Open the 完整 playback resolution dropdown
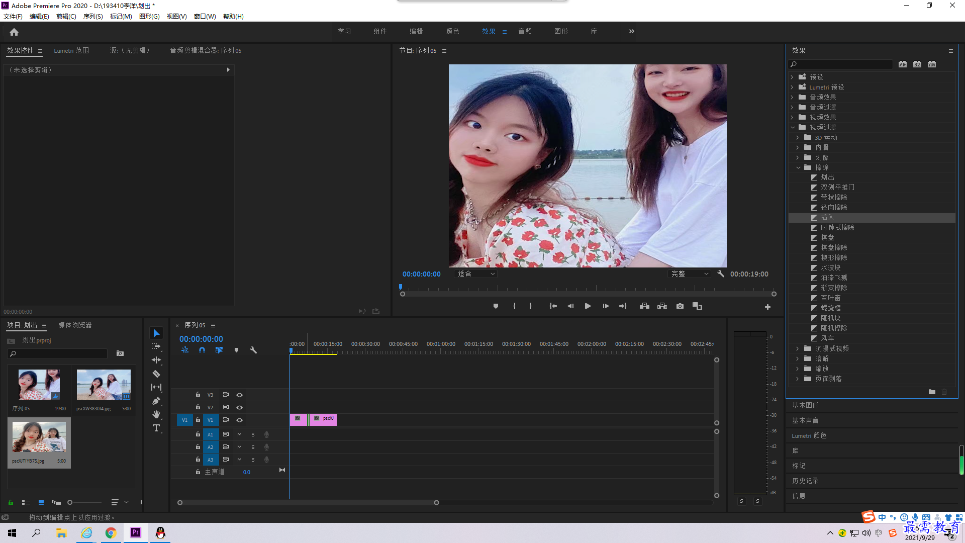 690,274
